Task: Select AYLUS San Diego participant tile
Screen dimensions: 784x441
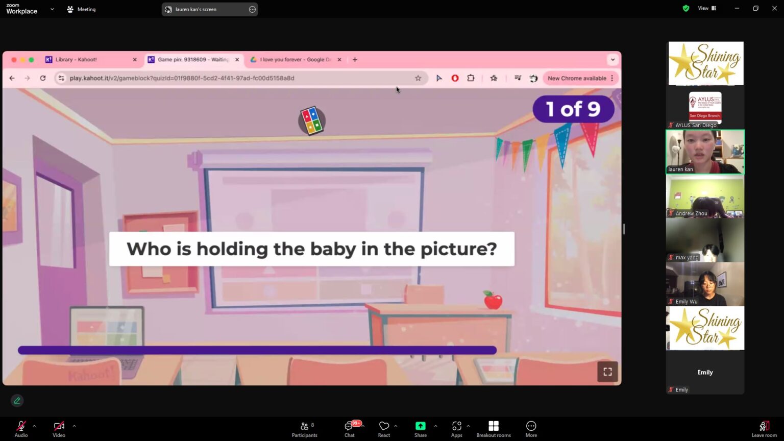Action: click(x=705, y=107)
